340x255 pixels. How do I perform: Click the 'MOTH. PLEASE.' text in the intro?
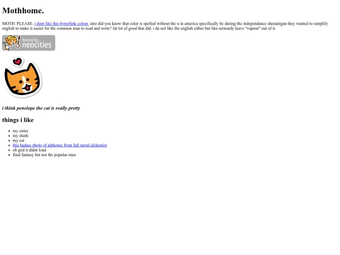point(18,24)
